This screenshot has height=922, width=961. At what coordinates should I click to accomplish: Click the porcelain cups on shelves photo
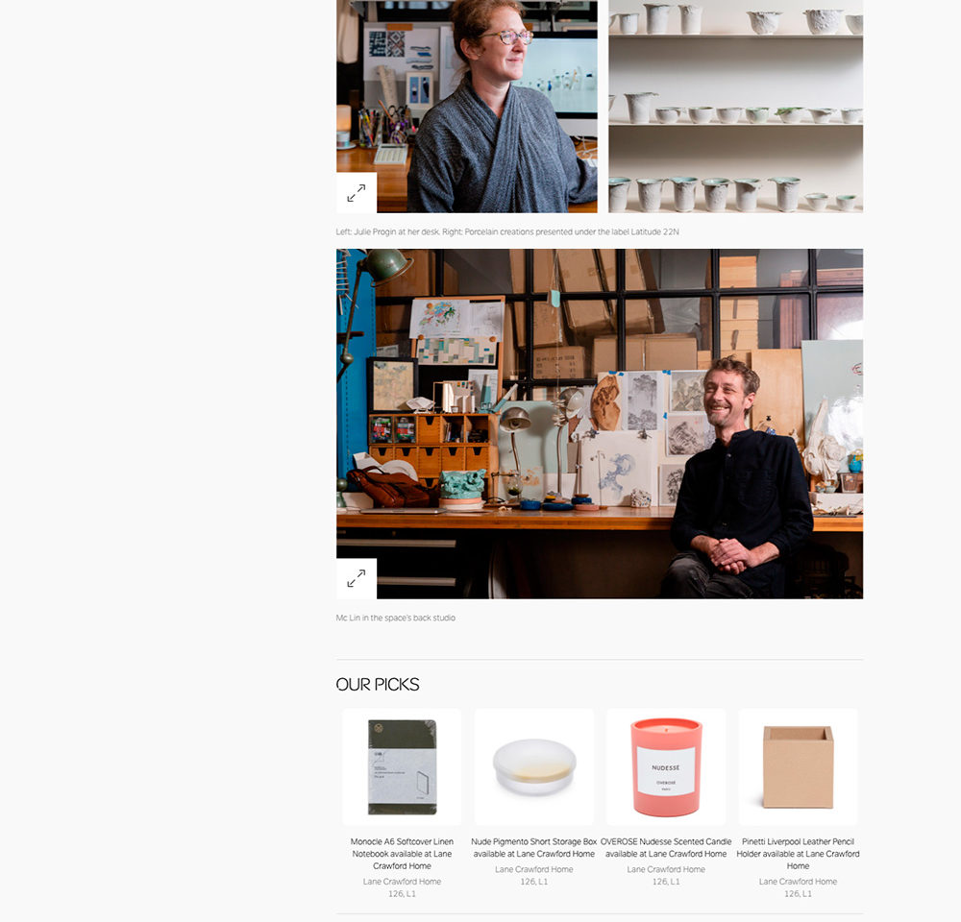tap(735, 107)
